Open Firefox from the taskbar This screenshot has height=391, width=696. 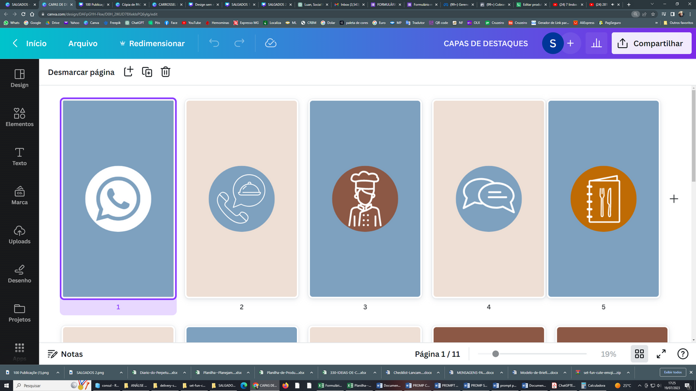click(286, 386)
